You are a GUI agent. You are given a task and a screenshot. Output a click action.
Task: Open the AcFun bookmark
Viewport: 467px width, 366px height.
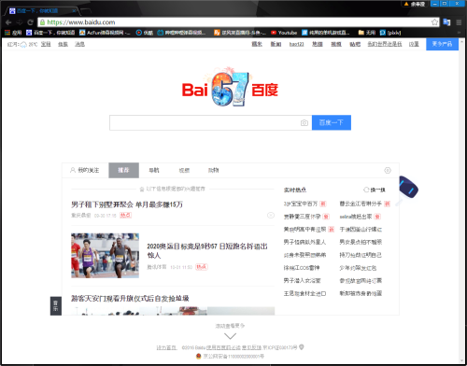tap(105, 33)
